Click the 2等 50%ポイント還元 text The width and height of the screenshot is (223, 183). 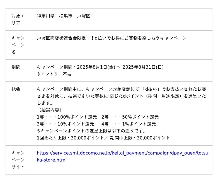[130, 117]
